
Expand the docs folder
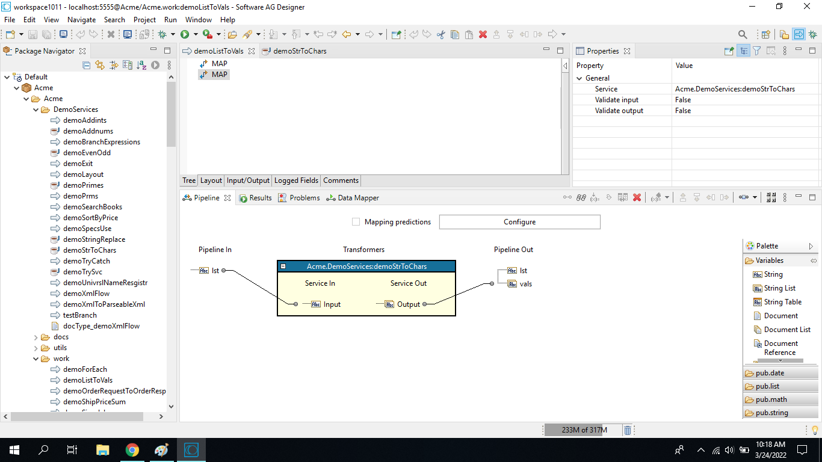36,337
